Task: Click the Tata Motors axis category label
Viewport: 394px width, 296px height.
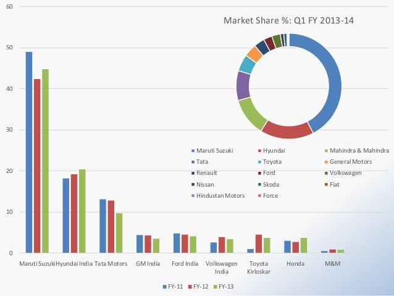Action: click(x=111, y=264)
